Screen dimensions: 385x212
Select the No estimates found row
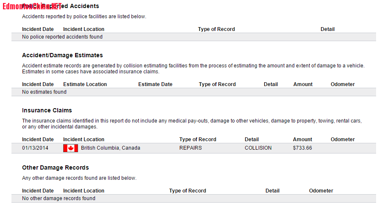click(193, 92)
